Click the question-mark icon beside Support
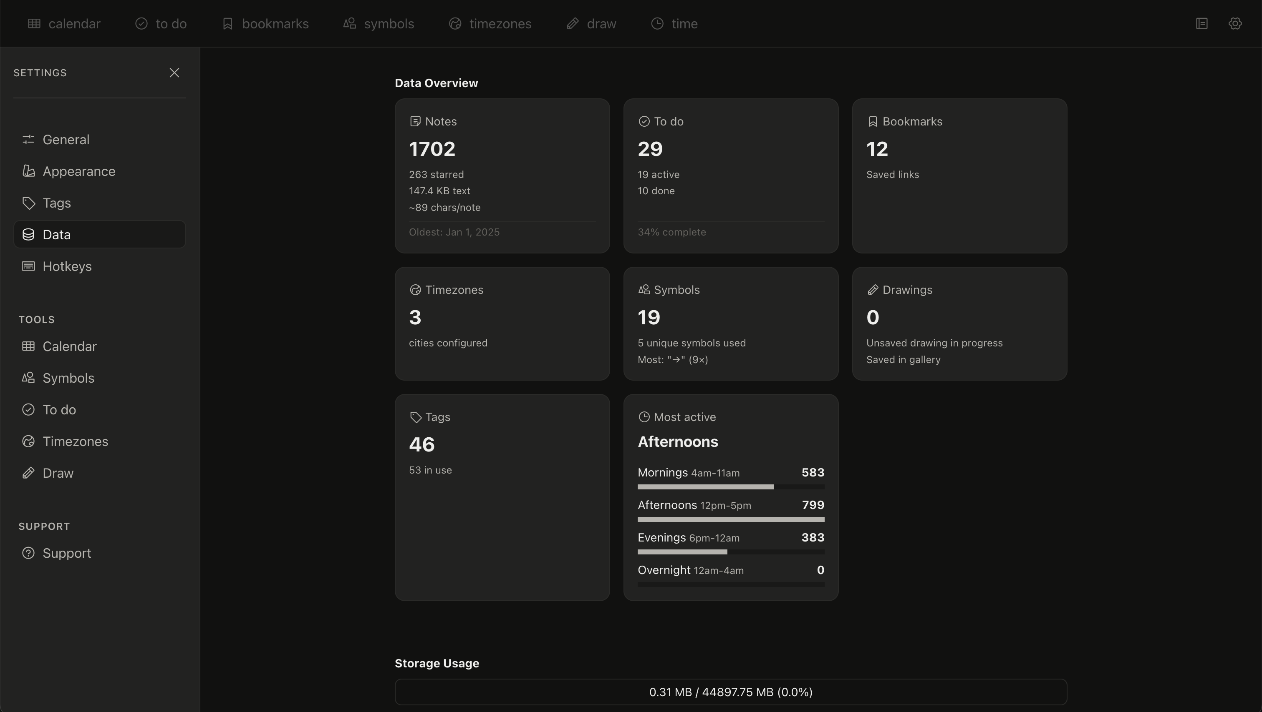The width and height of the screenshot is (1262, 712). (x=28, y=553)
